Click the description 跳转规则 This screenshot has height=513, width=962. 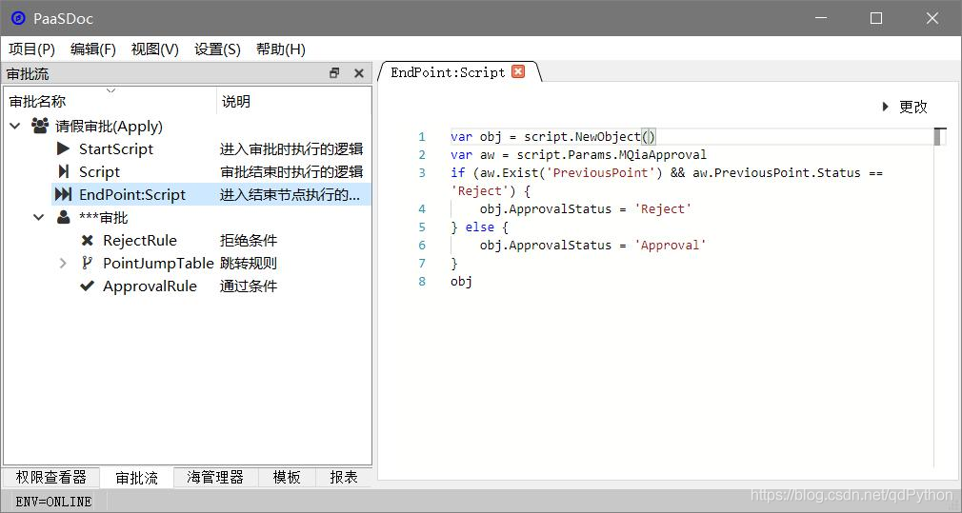click(x=249, y=263)
